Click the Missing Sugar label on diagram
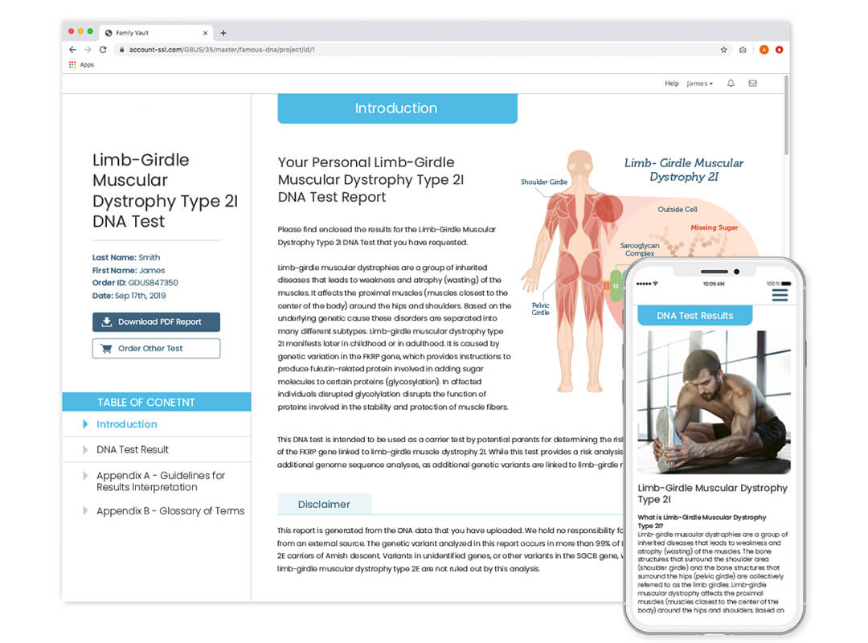Viewport: 868px width, 643px height. pos(714,227)
